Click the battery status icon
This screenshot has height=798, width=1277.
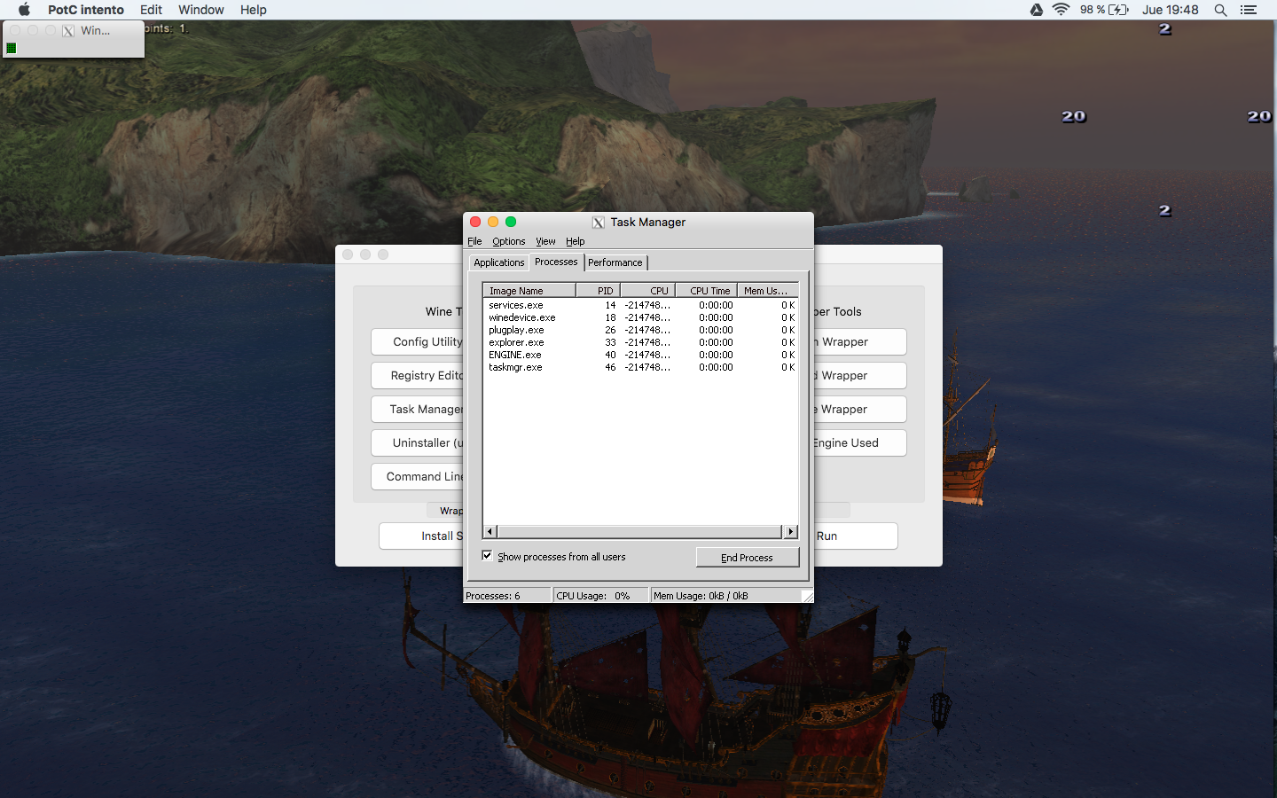(1118, 10)
